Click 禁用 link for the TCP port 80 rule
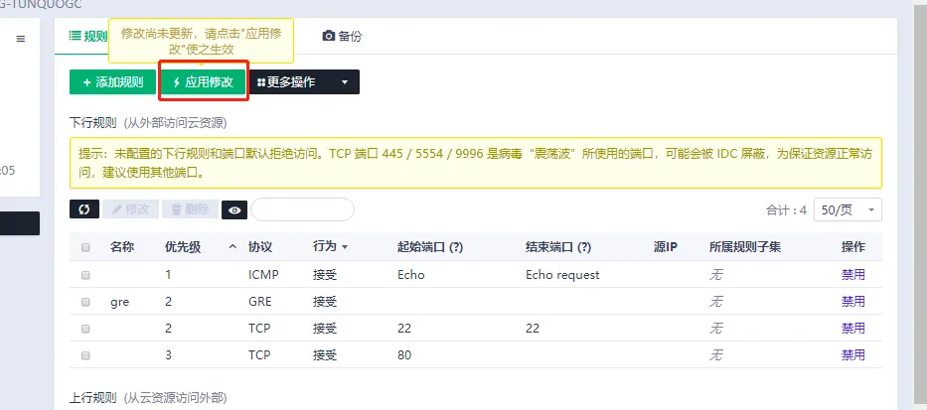Viewport: 927px width, 410px height. [852, 355]
